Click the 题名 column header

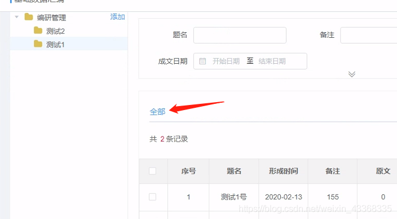[234, 171]
